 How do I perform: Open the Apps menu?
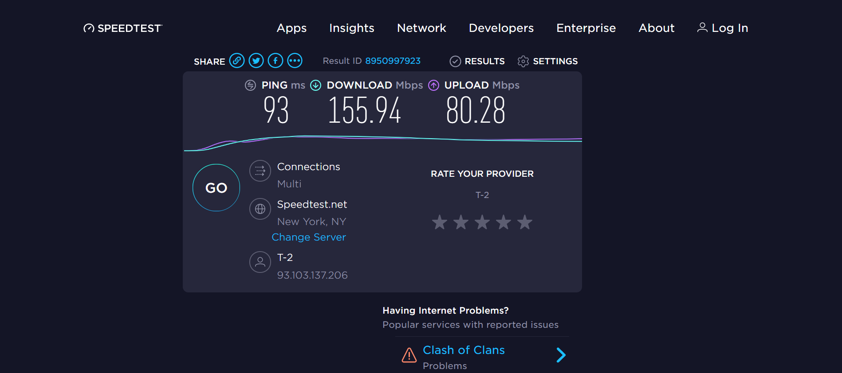[x=291, y=28]
